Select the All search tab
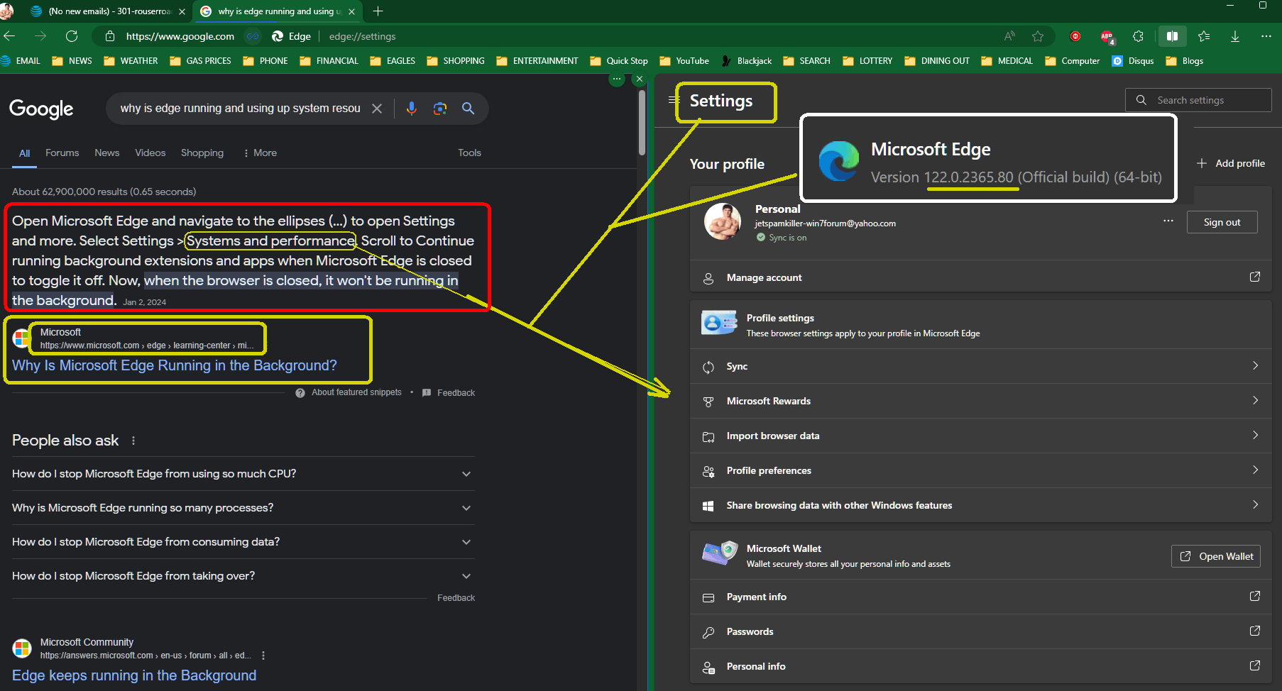 point(25,153)
